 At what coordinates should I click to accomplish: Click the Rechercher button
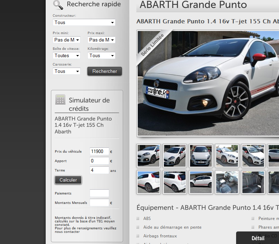(x=105, y=71)
